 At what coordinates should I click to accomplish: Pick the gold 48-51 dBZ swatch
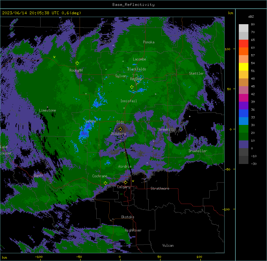[243, 75]
